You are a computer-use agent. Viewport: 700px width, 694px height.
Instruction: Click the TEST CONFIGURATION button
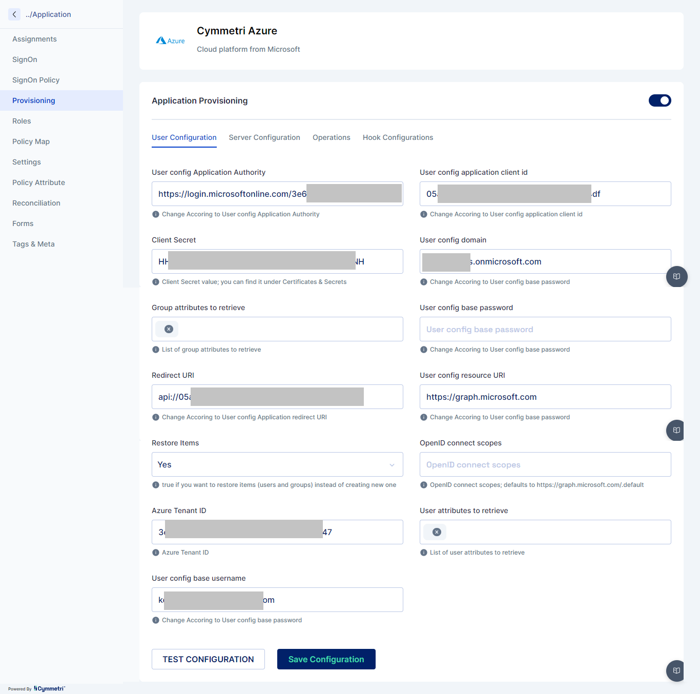[208, 659]
